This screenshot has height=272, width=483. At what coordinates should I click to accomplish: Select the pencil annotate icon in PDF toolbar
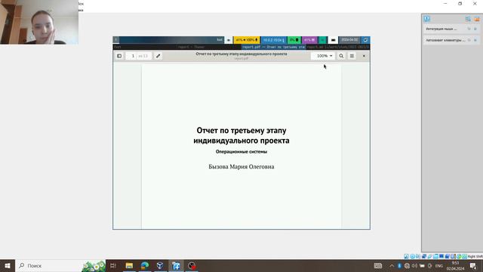click(158, 56)
